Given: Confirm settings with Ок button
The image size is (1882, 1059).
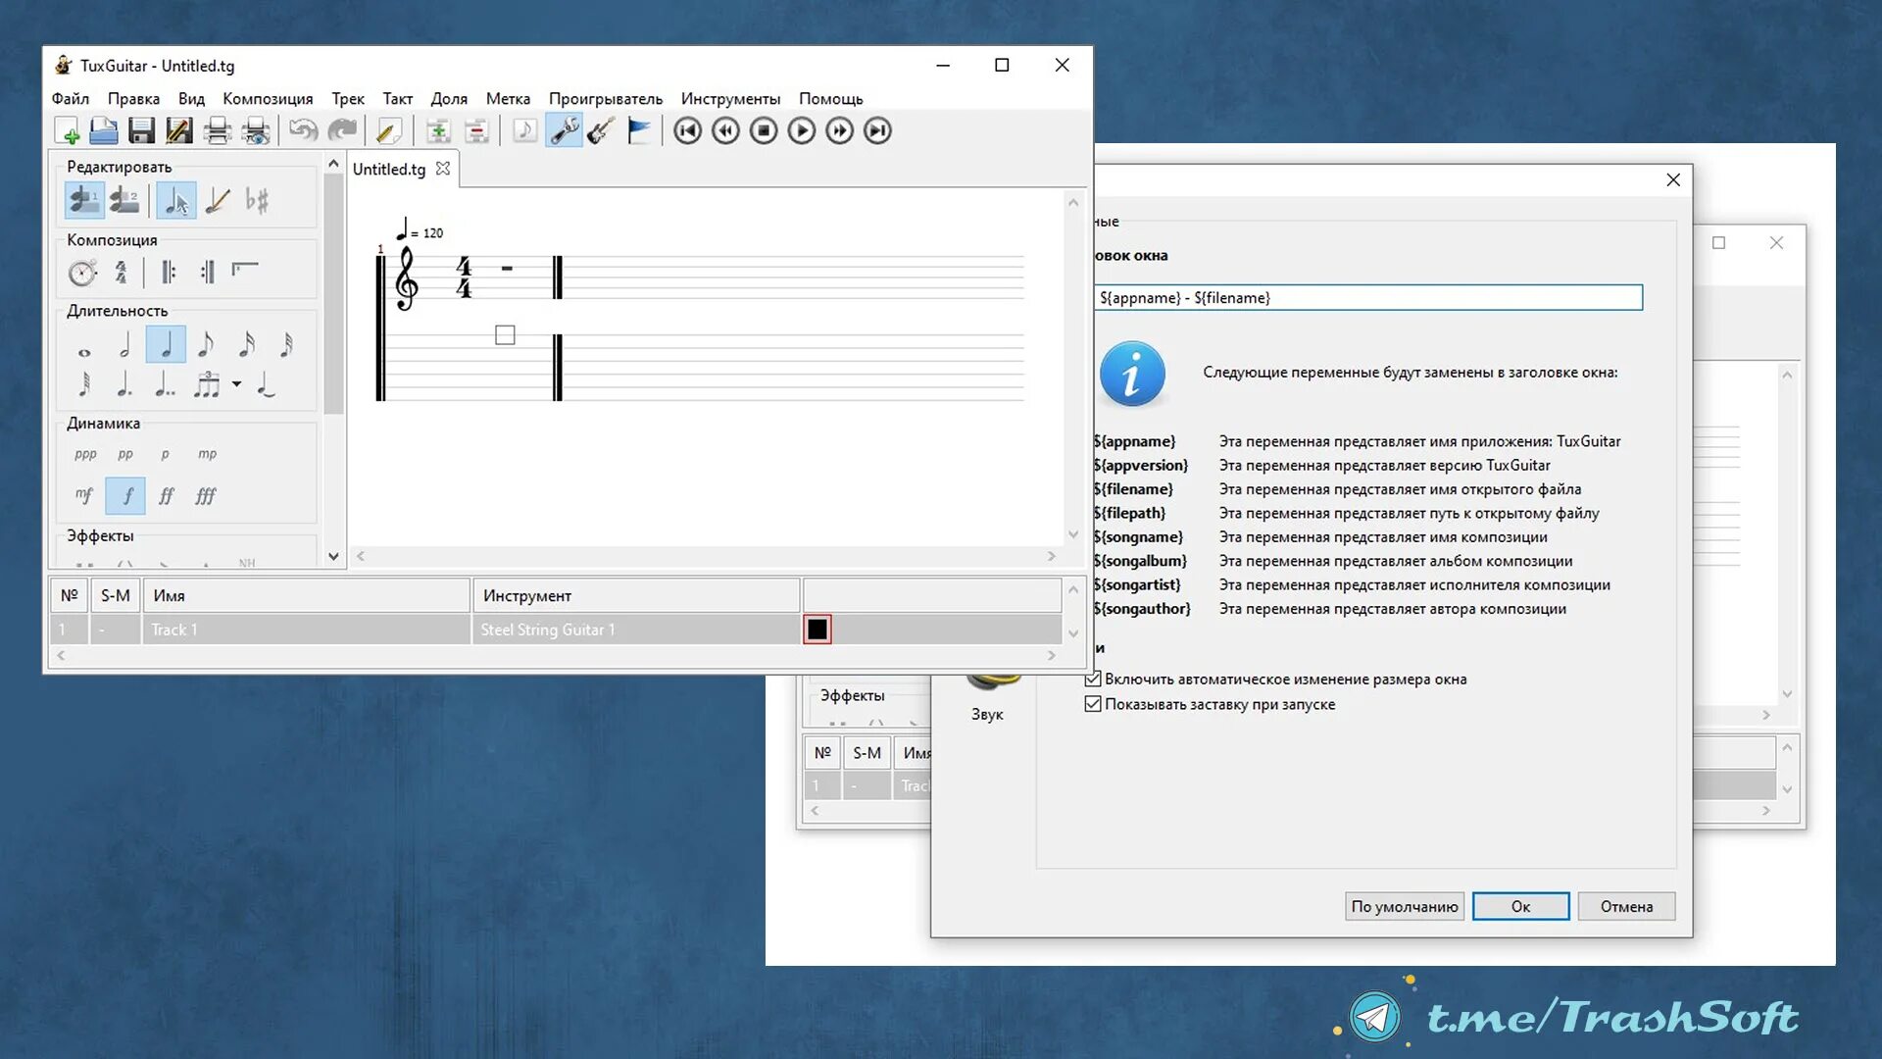Looking at the screenshot, I should point(1520,906).
